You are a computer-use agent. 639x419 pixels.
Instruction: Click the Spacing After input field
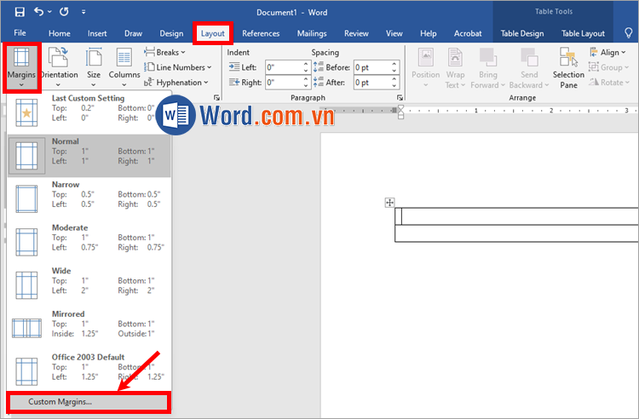click(x=372, y=83)
